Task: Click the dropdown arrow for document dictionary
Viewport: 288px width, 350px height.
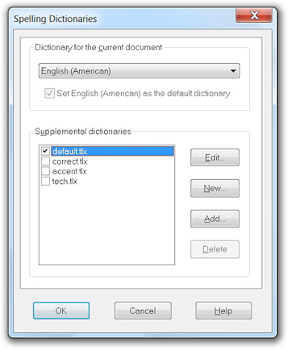Action: point(233,71)
